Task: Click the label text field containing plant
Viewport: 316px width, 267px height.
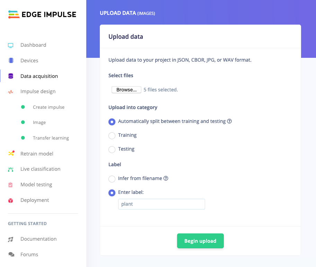Action: coord(161,204)
